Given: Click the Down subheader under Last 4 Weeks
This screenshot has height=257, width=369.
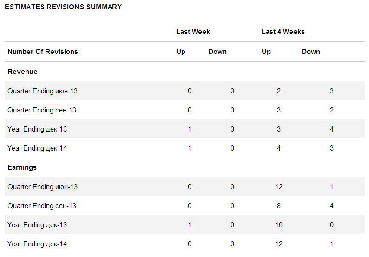Looking at the screenshot, I should [311, 52].
